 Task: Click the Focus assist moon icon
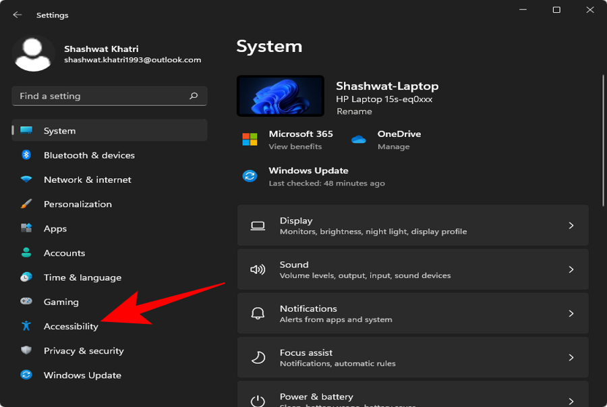pos(258,358)
